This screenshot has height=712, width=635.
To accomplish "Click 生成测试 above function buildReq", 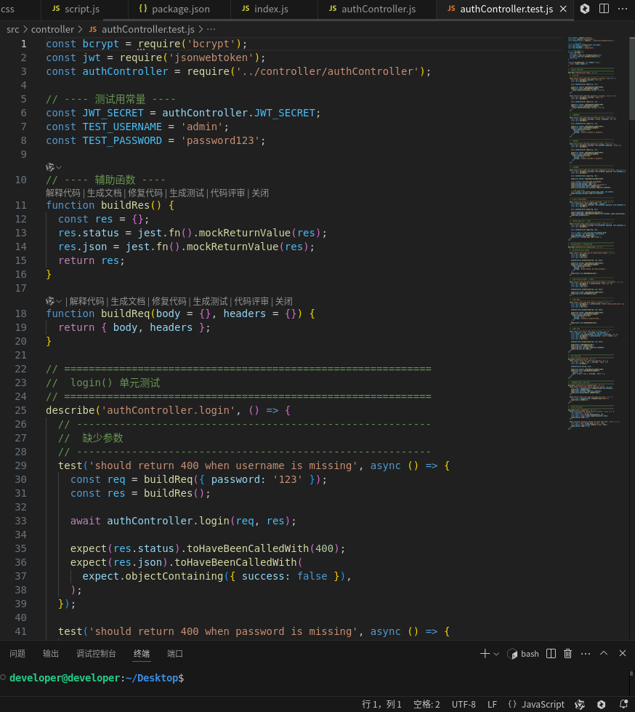I will (x=210, y=301).
